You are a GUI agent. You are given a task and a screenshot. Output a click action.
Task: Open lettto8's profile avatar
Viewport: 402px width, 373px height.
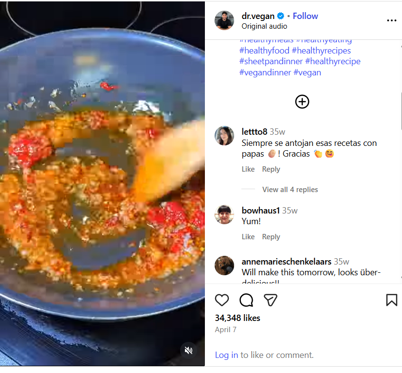tap(224, 136)
